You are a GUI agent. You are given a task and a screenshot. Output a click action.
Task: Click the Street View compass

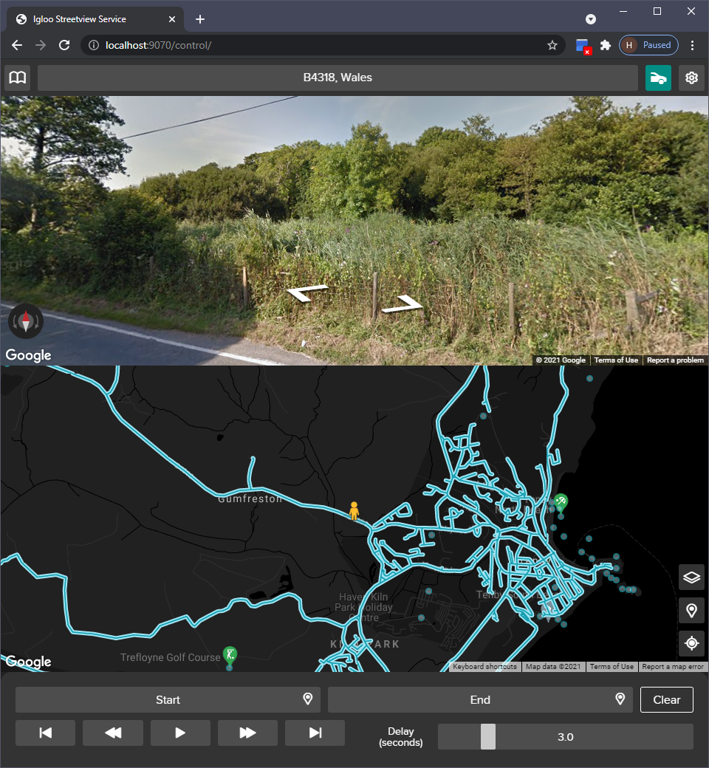pyautogui.click(x=26, y=321)
